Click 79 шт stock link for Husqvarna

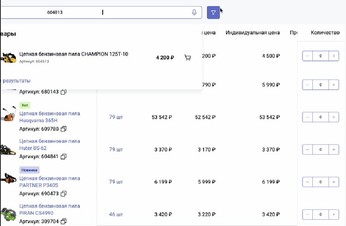(116, 117)
